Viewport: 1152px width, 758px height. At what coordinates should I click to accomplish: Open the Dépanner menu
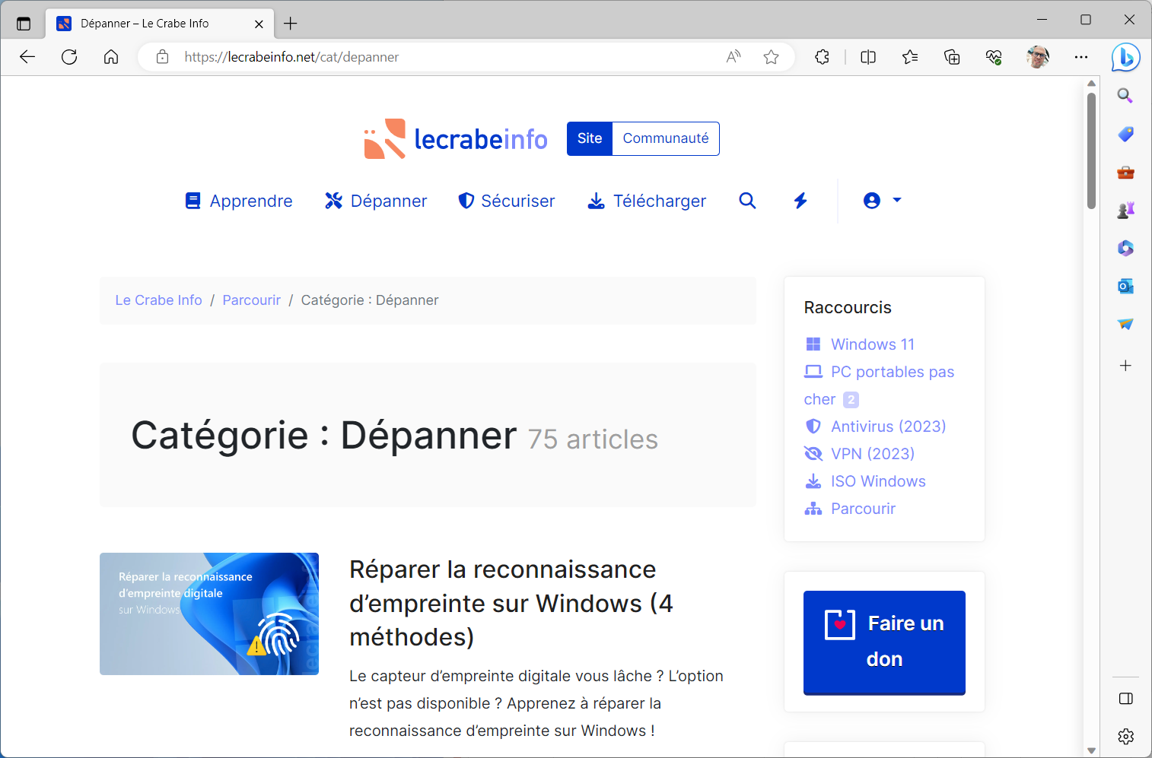coord(376,201)
